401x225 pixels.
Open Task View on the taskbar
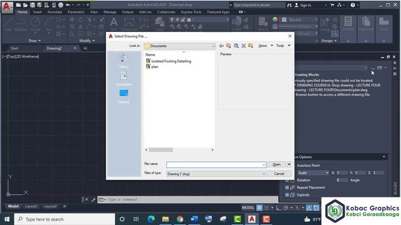[136, 219]
